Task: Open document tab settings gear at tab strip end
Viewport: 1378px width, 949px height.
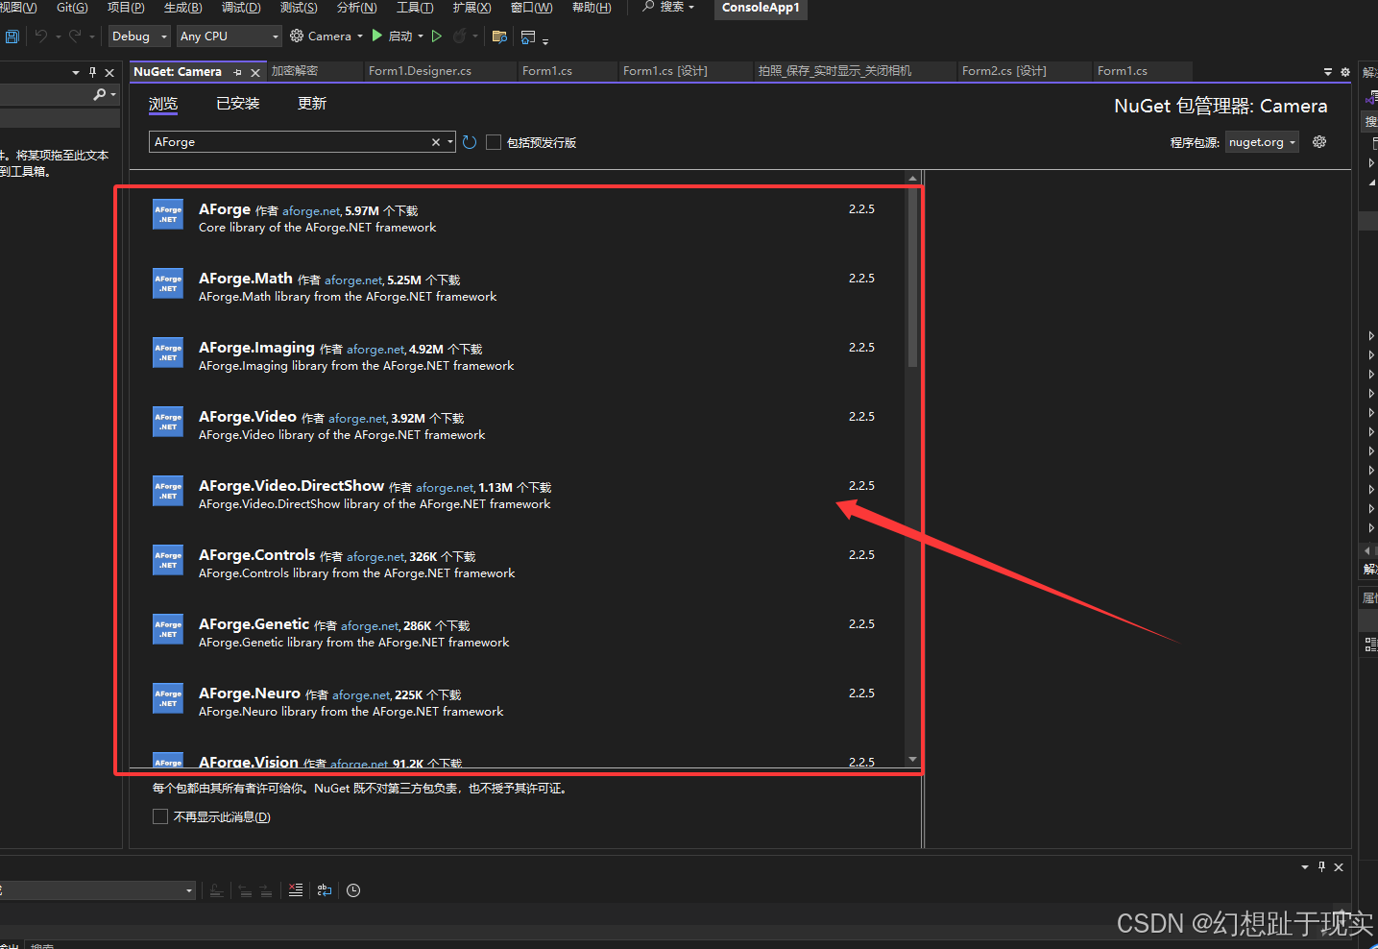Action: (x=1344, y=72)
